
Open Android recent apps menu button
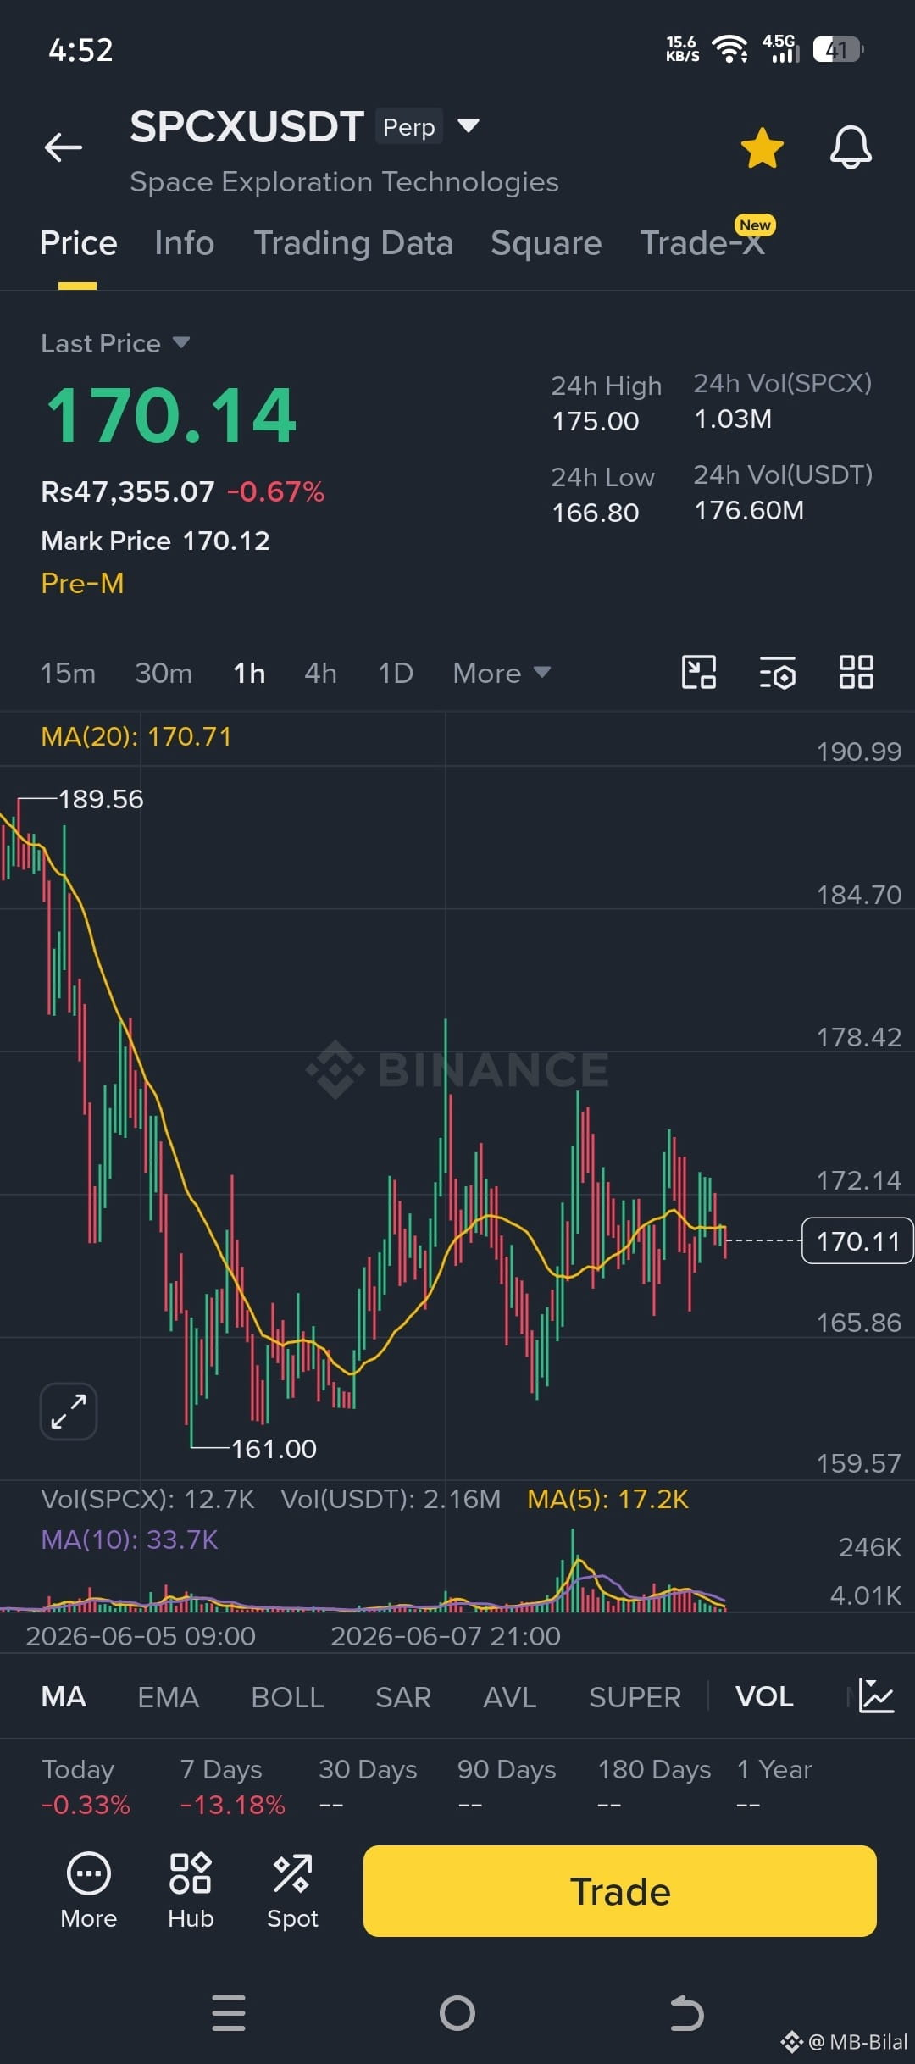tap(229, 2013)
